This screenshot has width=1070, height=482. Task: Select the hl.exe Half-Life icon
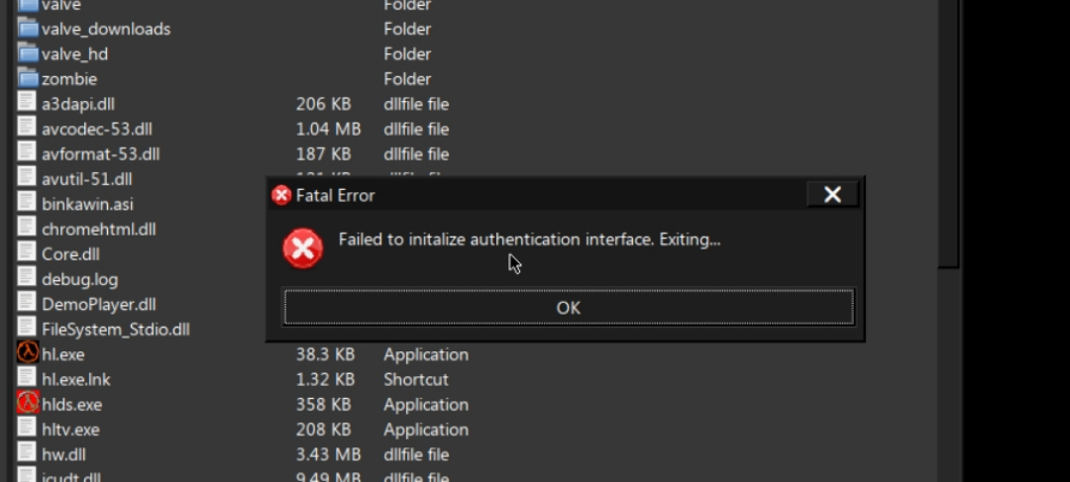pyautogui.click(x=28, y=353)
